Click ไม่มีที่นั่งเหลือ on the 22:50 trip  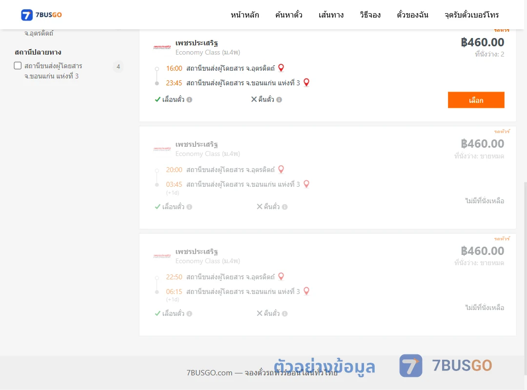485,308
